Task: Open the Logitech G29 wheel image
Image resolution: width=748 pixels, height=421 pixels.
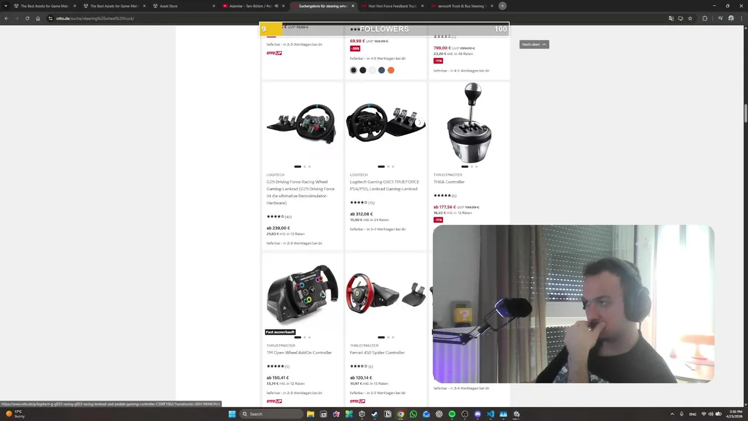Action: (302, 123)
